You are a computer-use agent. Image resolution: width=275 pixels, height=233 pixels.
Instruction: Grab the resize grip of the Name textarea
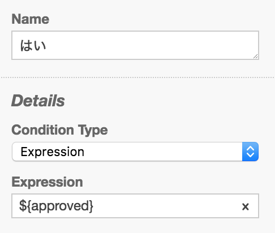click(x=255, y=57)
